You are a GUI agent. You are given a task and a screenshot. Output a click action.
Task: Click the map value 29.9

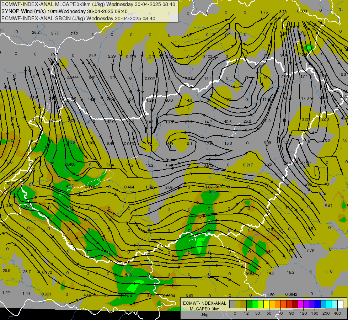tap(7, 271)
